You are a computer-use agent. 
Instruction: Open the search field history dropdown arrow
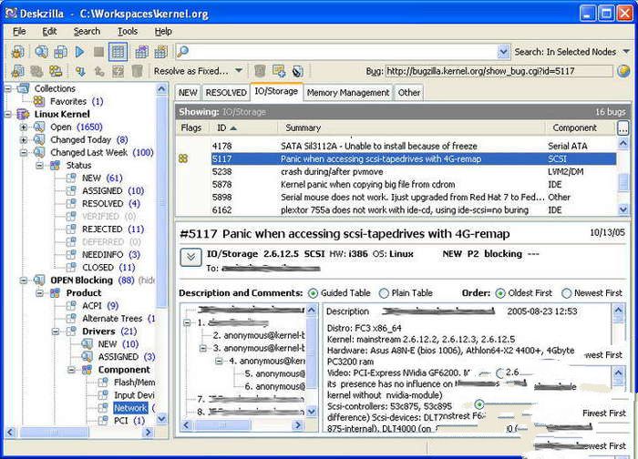(x=503, y=52)
